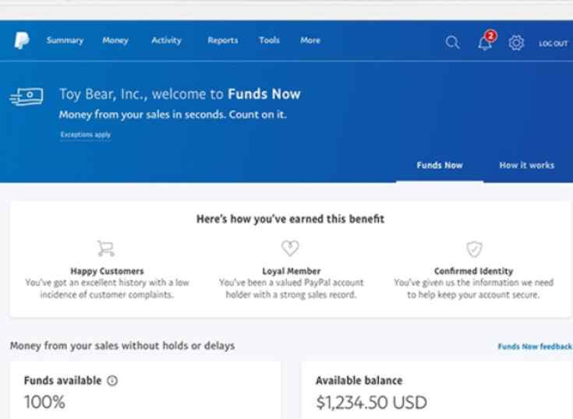Click the Confirmed Identity shield icon
573x419 pixels.
pyautogui.click(x=474, y=249)
